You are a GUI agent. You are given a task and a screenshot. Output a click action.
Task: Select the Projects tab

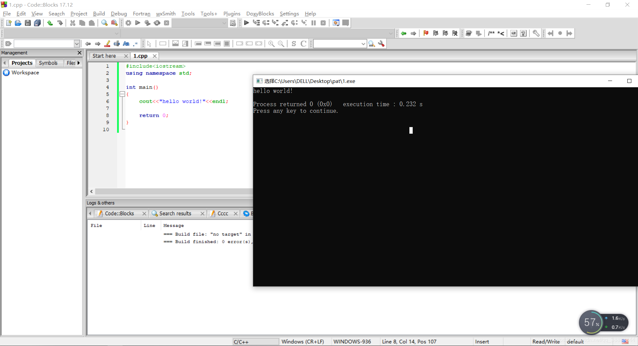(22, 63)
